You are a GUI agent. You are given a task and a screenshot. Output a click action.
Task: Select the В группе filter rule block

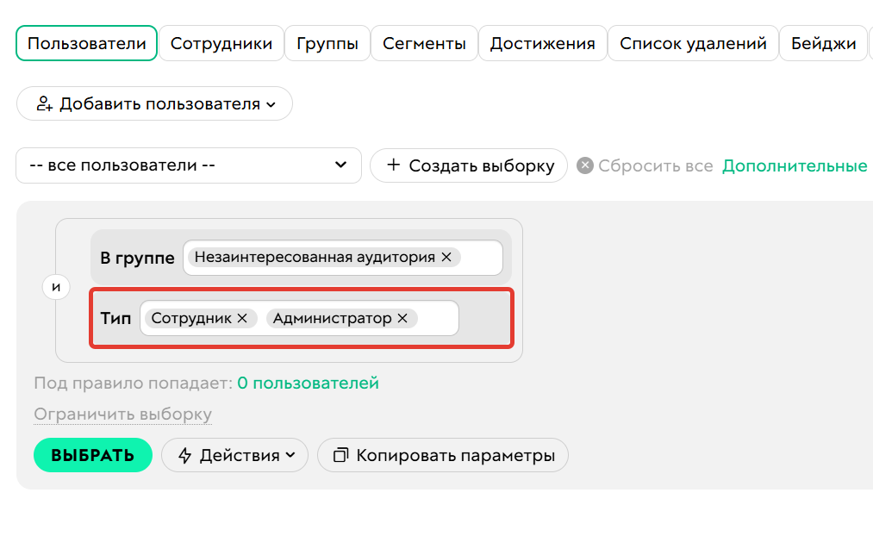(136, 257)
